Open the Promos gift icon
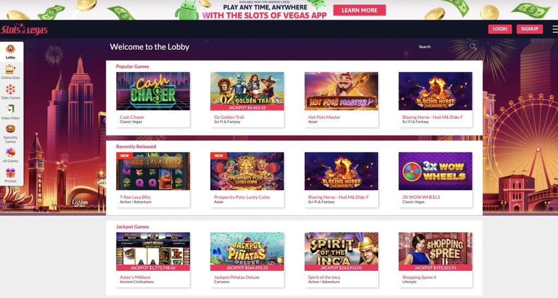This screenshot has height=298, width=558. point(10,173)
